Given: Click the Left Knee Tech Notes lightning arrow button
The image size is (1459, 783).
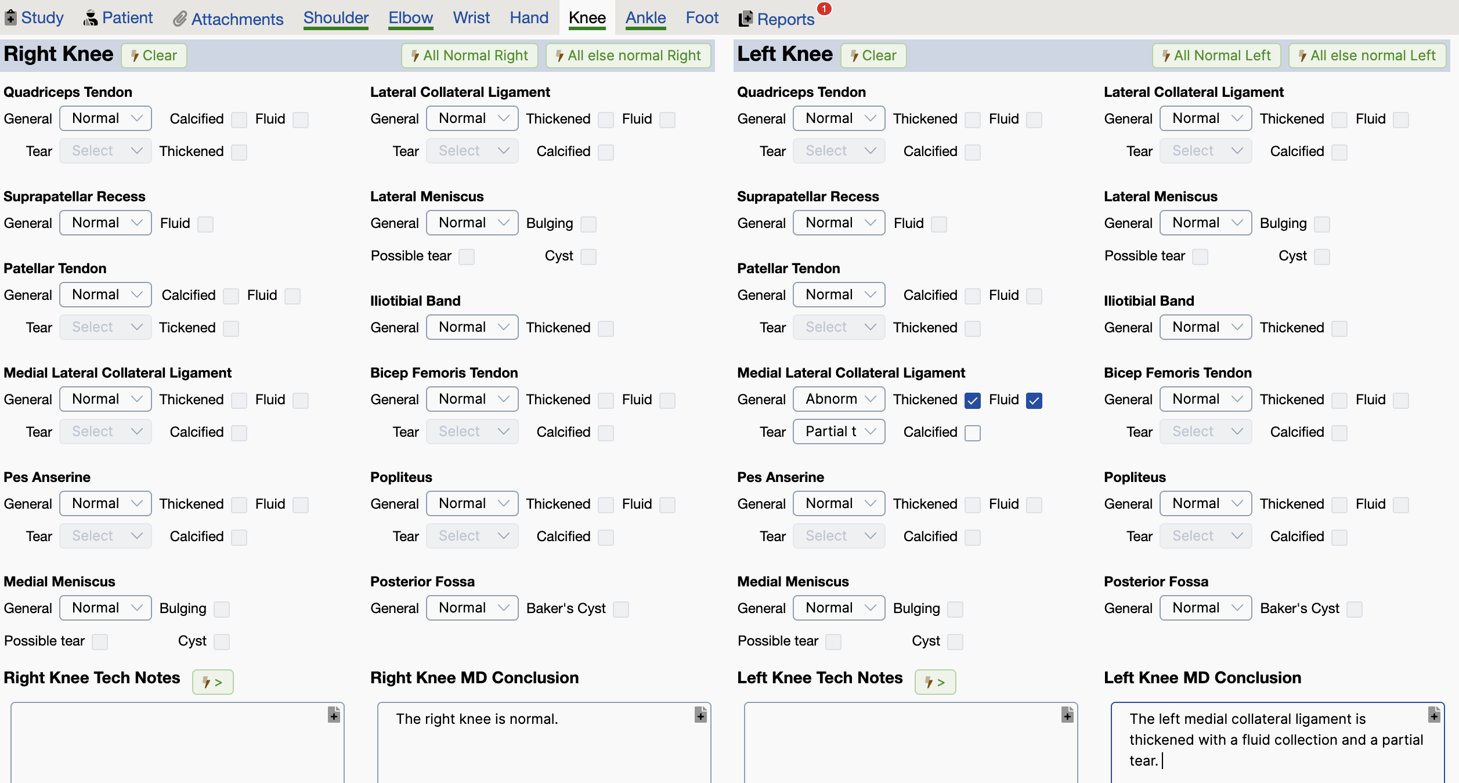Looking at the screenshot, I should 934,682.
